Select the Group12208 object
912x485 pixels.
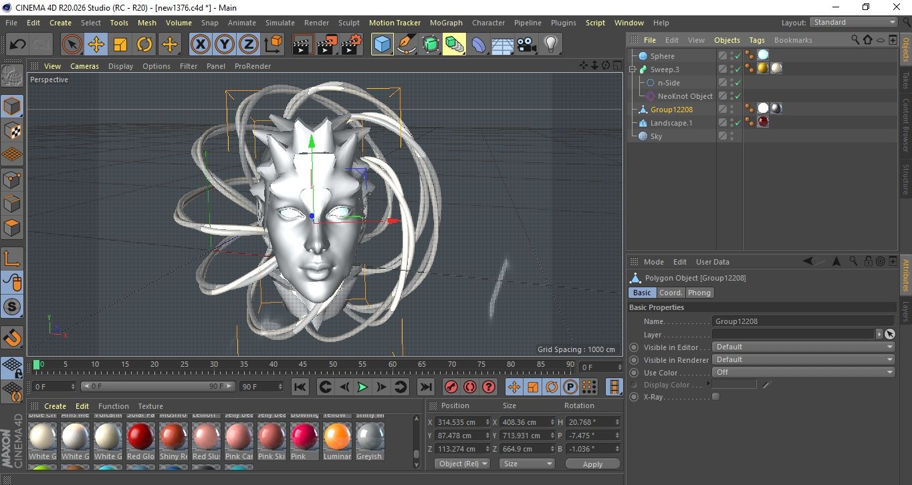(671, 110)
